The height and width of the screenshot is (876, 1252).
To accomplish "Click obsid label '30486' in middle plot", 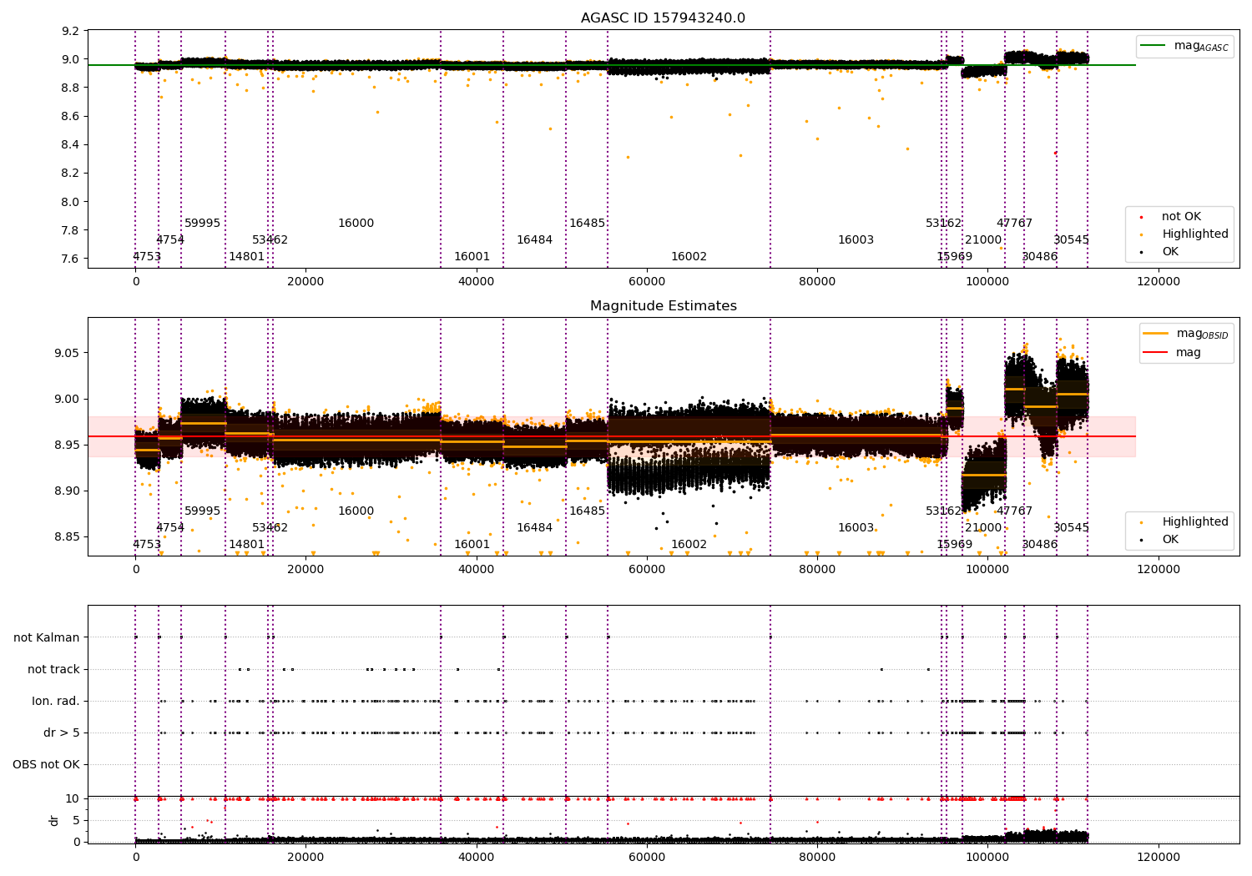I will click(1040, 545).
